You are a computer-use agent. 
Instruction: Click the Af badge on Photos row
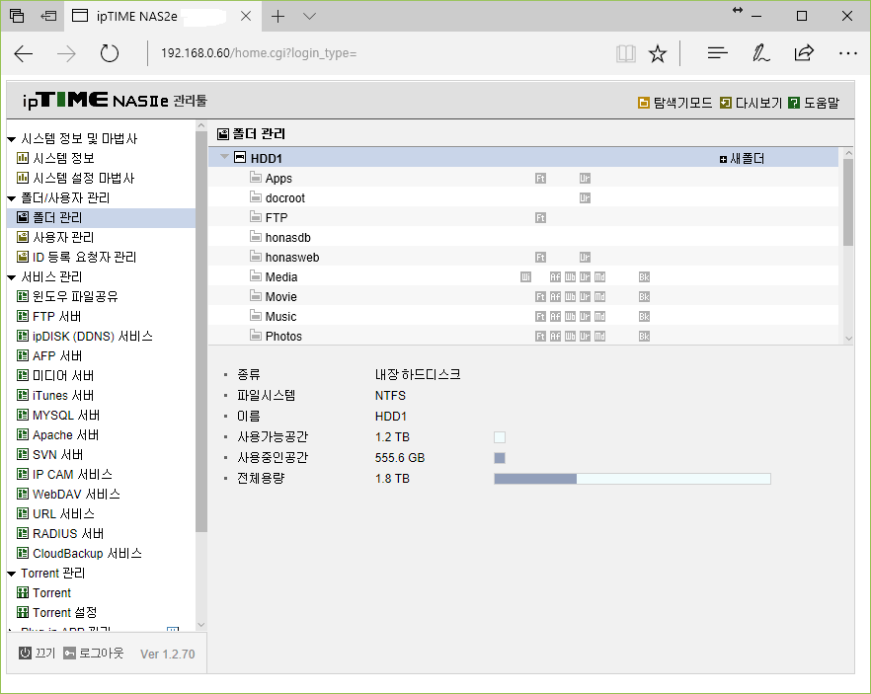[555, 337]
